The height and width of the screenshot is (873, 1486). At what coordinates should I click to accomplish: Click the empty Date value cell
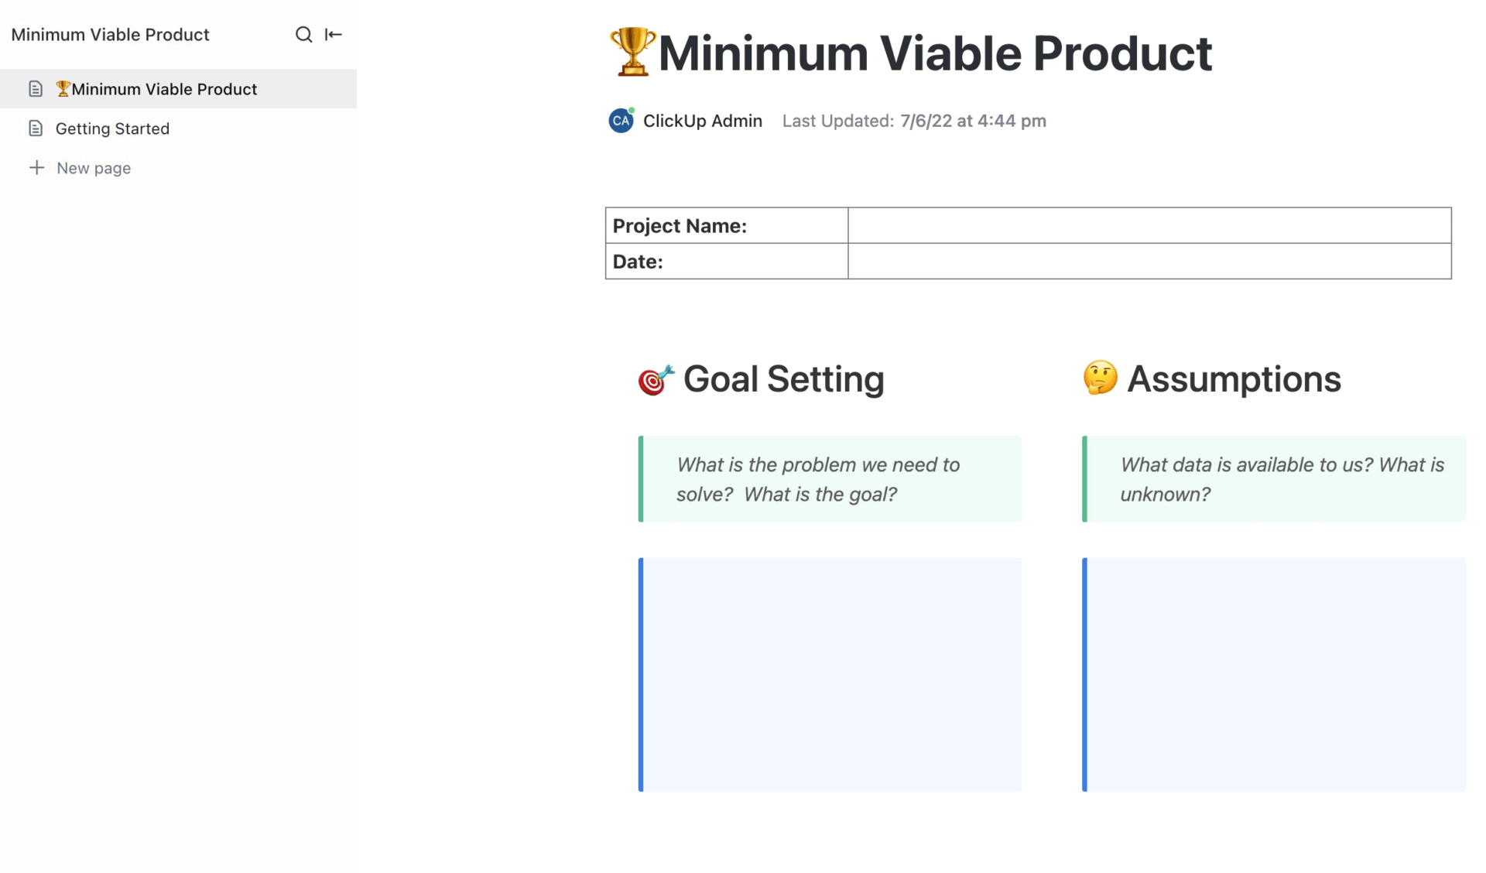pos(1149,262)
